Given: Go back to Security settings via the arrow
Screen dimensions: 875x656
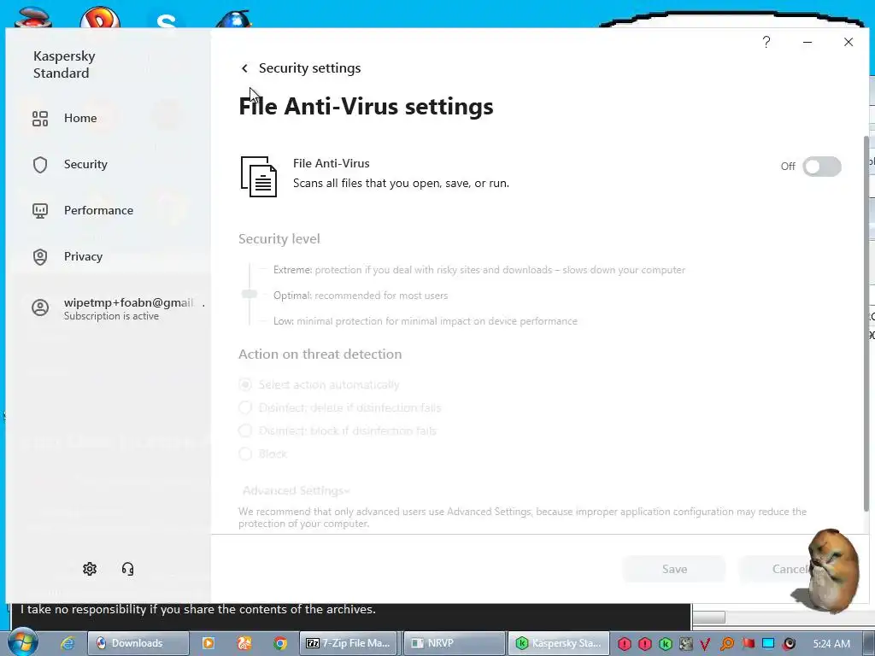Looking at the screenshot, I should click(x=244, y=68).
